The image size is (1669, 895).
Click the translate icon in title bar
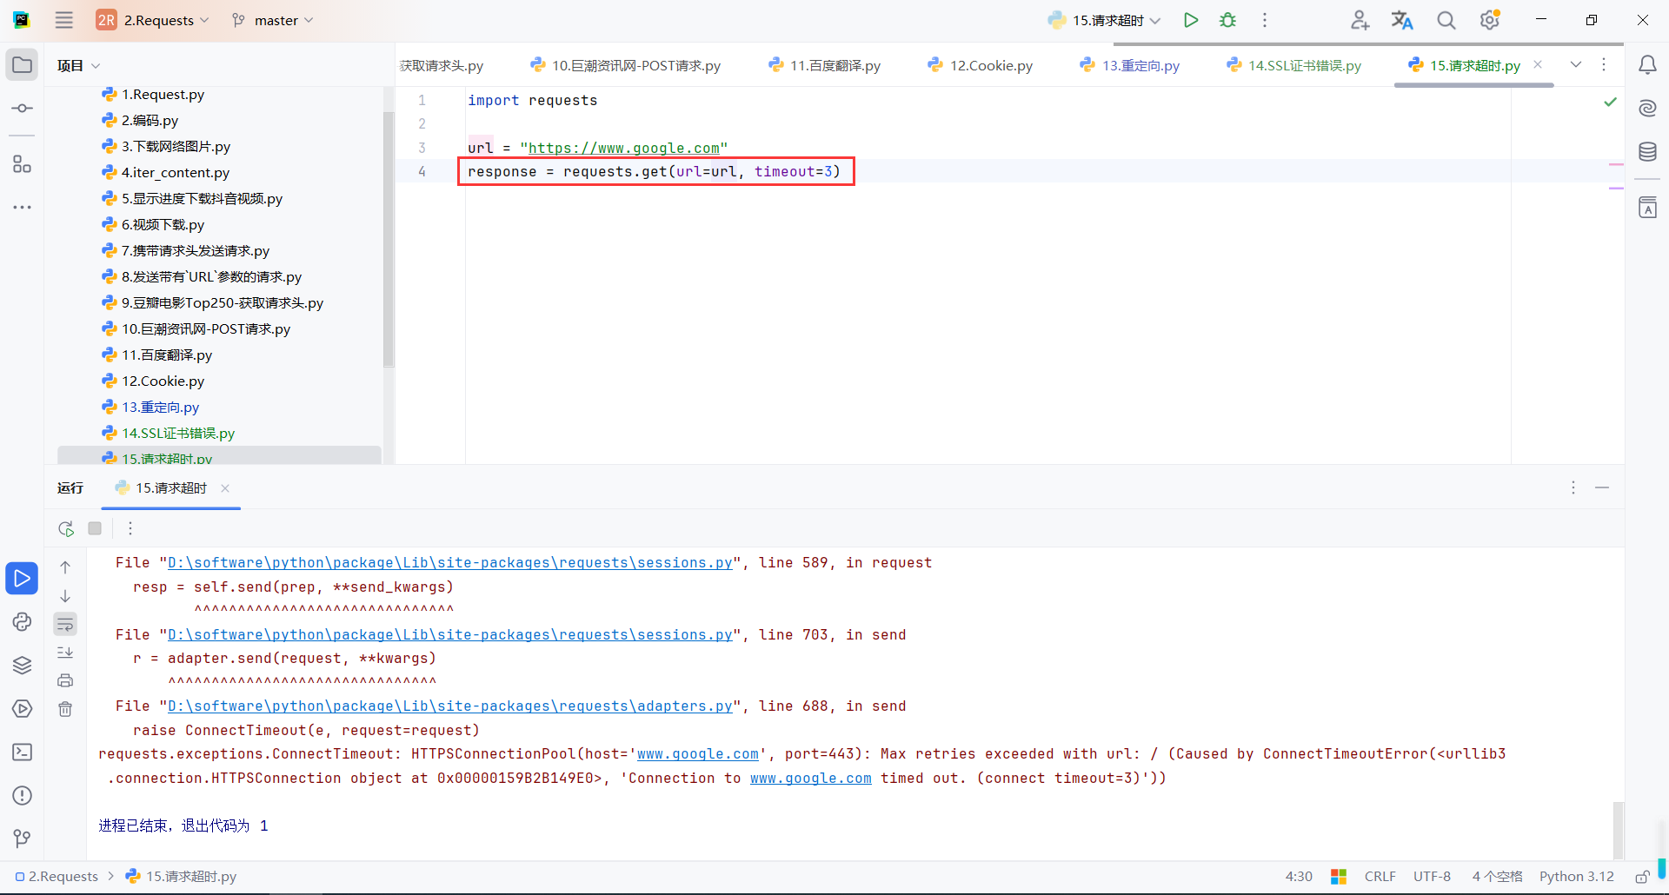tap(1402, 20)
